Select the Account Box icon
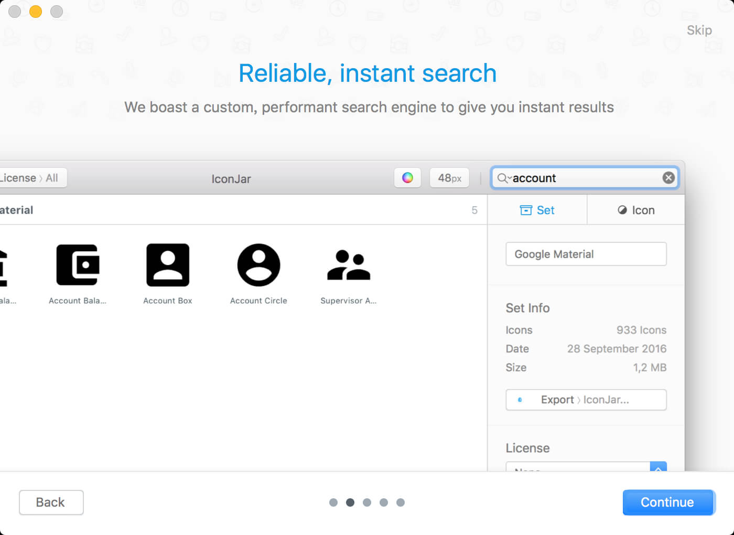This screenshot has width=734, height=535. pyautogui.click(x=168, y=265)
